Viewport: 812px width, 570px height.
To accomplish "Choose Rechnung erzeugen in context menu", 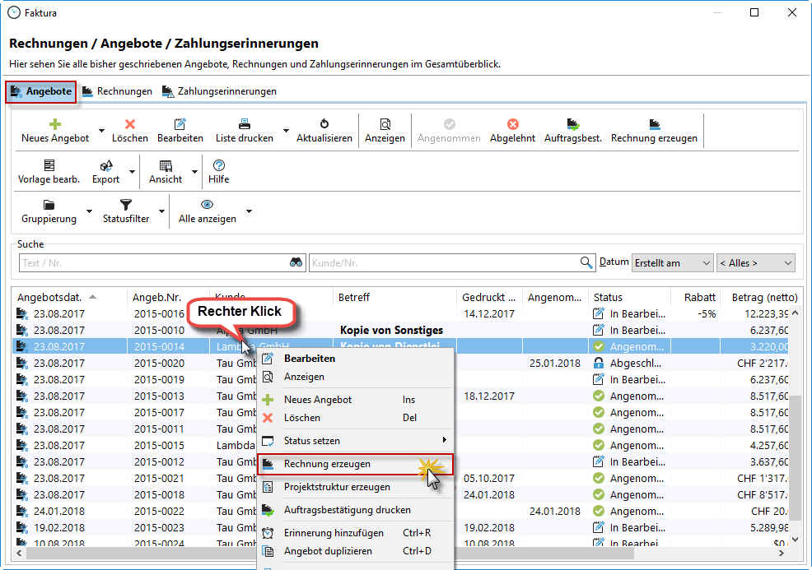I will [x=327, y=464].
